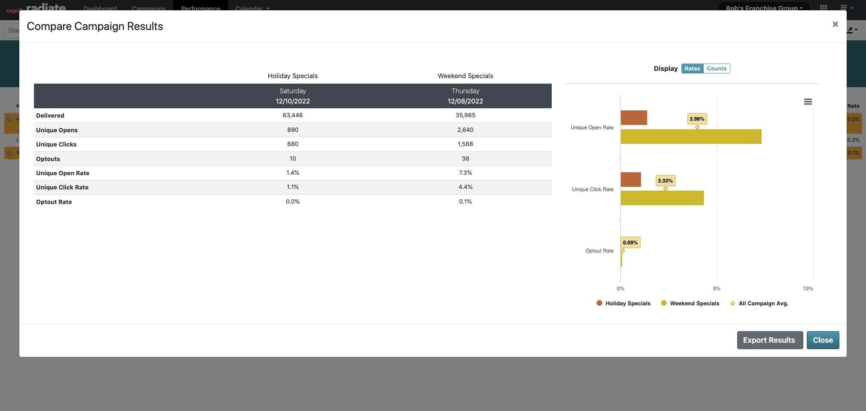Click the Weekend Specials column heading
Screen dimensions: 866x411
click(x=465, y=76)
